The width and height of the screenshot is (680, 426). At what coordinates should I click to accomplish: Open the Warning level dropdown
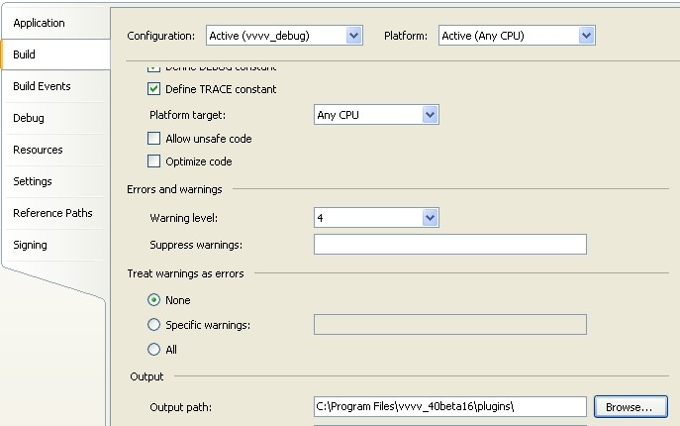[376, 218]
